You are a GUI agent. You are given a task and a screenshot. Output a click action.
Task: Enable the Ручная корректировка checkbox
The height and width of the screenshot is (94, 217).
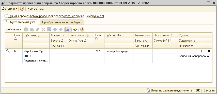[6, 16]
